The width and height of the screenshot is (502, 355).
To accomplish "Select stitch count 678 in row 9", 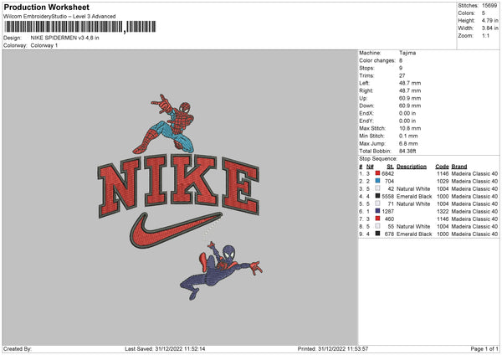I will click(389, 234).
